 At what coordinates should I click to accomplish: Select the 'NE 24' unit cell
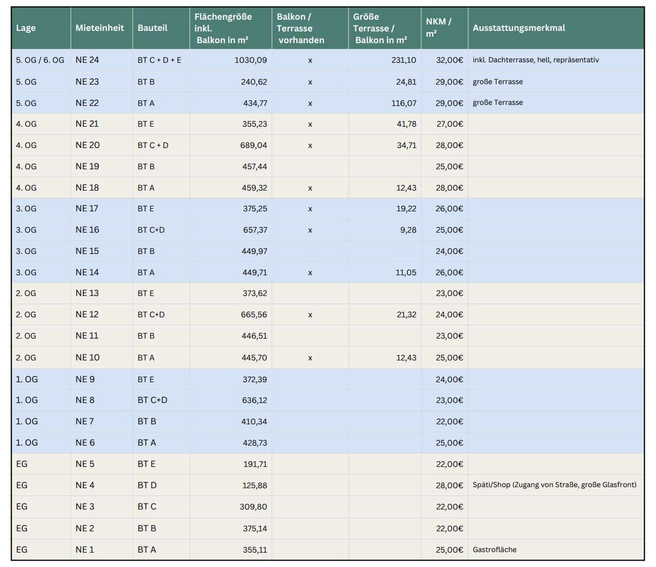pyautogui.click(x=87, y=60)
